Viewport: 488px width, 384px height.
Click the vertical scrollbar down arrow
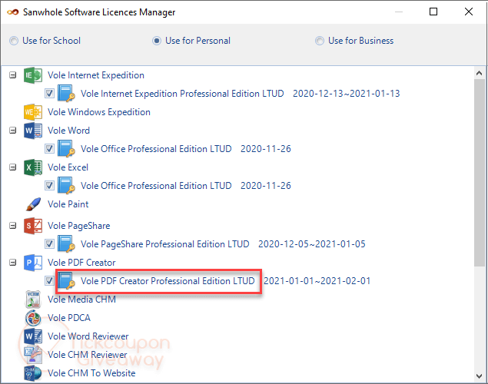[x=480, y=376]
